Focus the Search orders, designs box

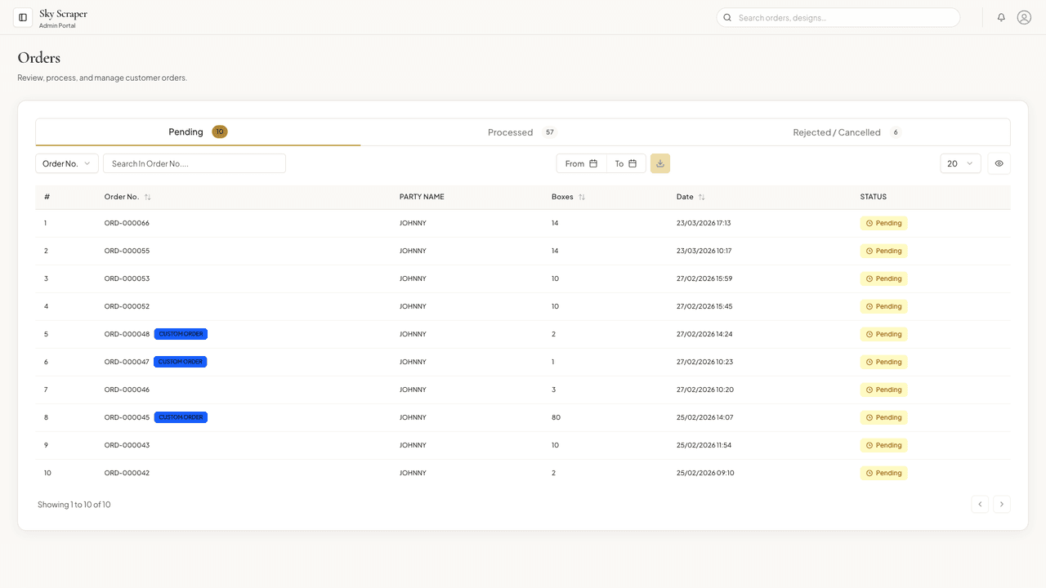838,17
